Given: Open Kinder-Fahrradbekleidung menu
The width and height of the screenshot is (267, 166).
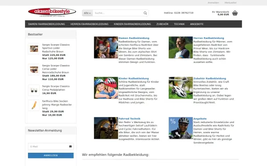Looking at the screenshot, I should (x=132, y=24).
